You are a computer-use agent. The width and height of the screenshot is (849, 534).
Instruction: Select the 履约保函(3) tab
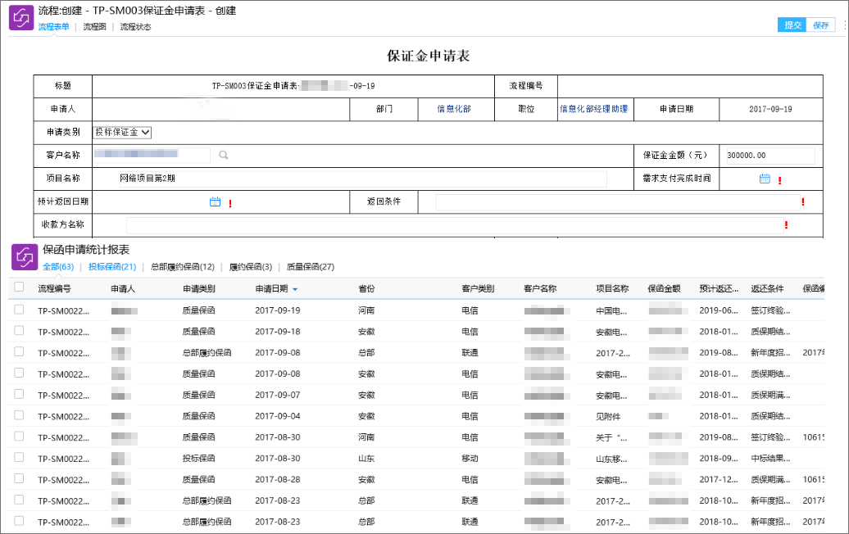(x=251, y=267)
